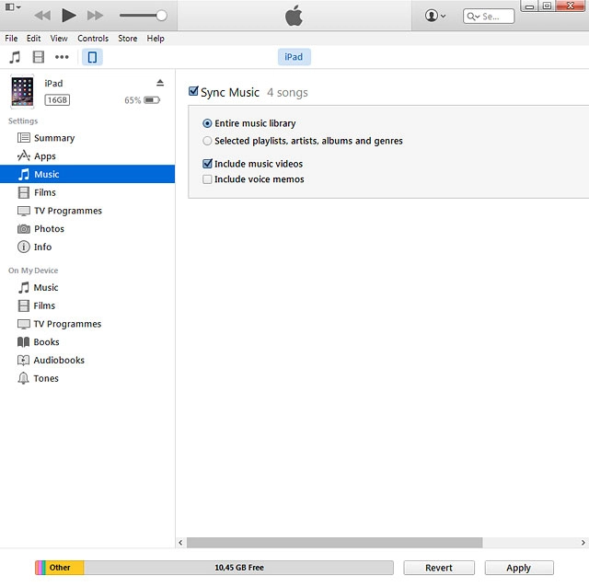
Task: Open the Help menu
Action: point(156,39)
